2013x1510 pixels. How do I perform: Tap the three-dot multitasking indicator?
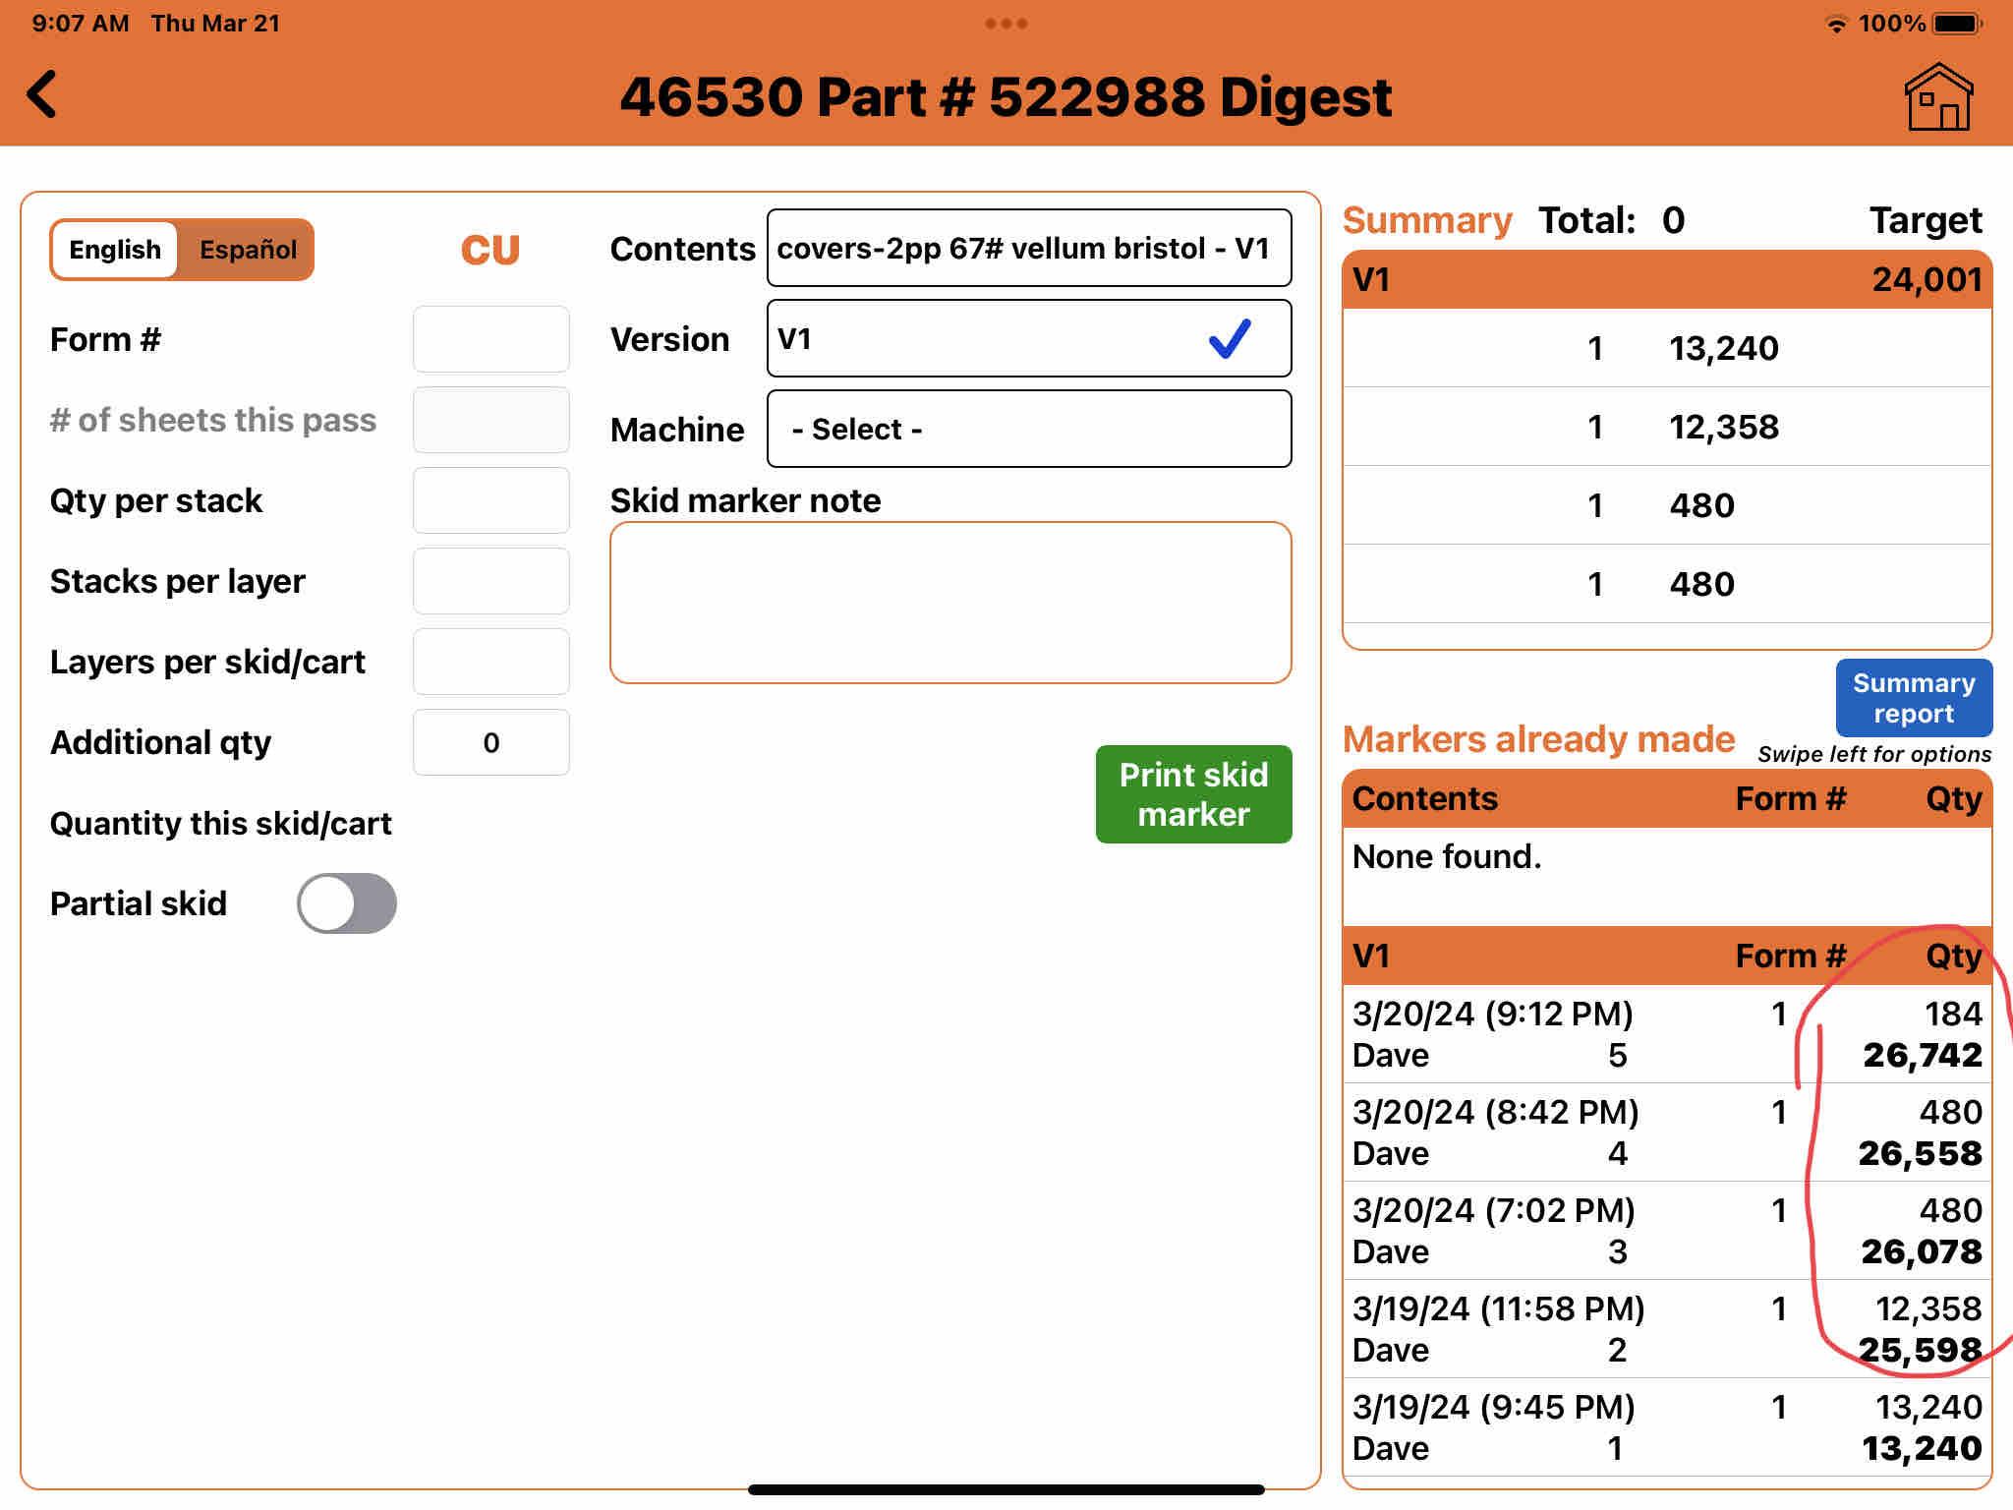pos(1006,24)
